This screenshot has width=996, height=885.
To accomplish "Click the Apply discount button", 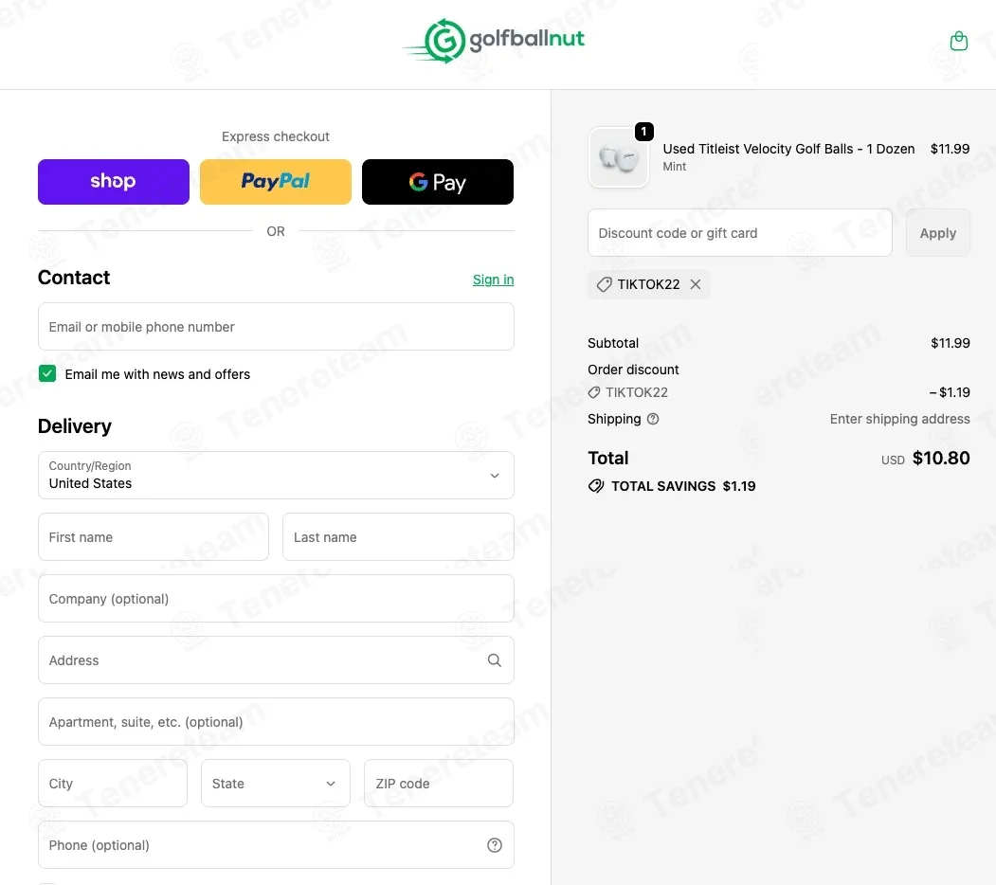I will click(937, 233).
